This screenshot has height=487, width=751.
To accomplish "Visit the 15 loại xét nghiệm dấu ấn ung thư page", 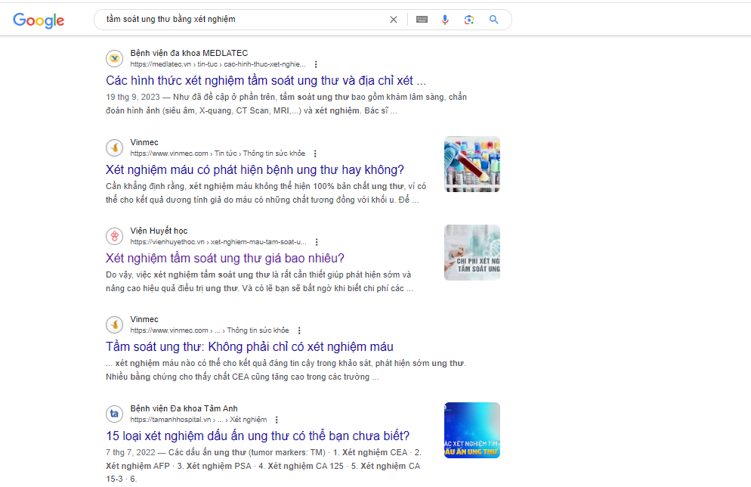I will [x=257, y=436].
